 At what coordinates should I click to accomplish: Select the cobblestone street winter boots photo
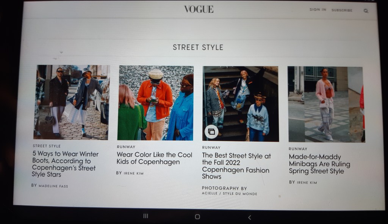click(72, 102)
